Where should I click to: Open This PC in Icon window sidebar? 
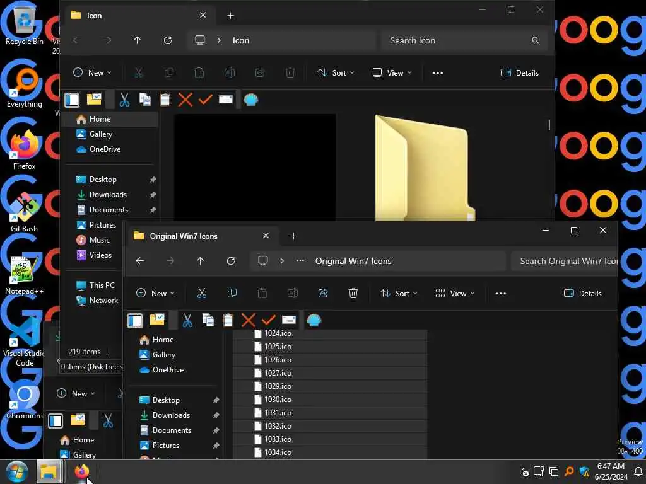[x=102, y=285]
